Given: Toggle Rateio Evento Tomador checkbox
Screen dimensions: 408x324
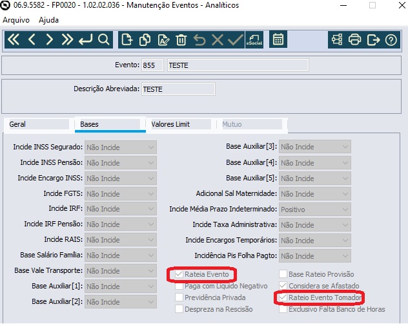Looking at the screenshot, I should click(x=283, y=297).
